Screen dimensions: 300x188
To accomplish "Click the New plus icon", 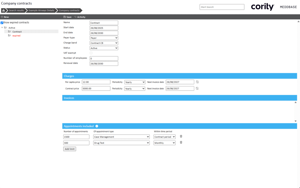I will [x=2, y=17].
